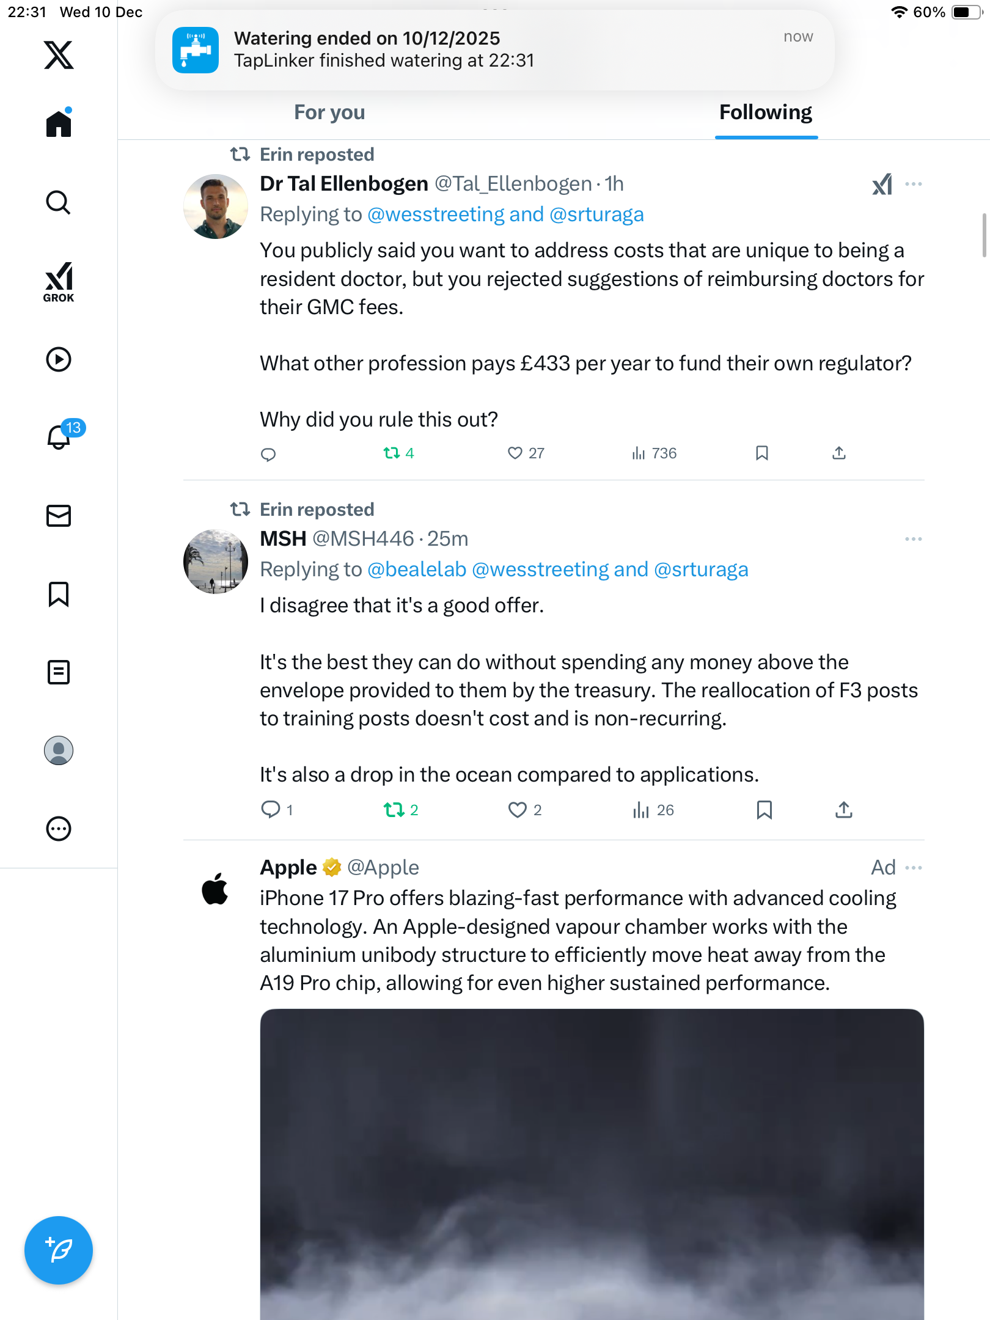Screen dimensions: 990x1320
Task: Open Notifications bell with 13 badge
Action: 60,436
